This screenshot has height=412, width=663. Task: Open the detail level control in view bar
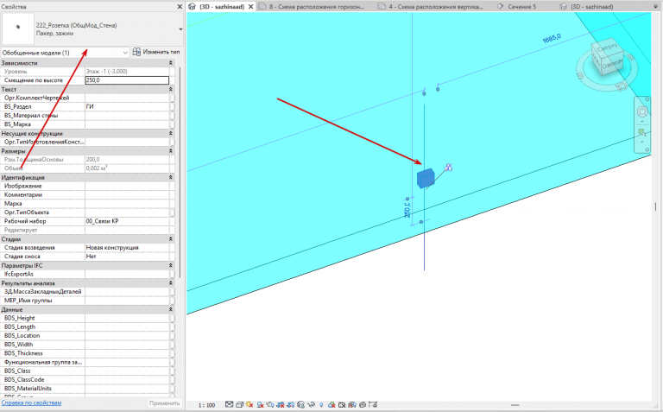click(x=229, y=405)
